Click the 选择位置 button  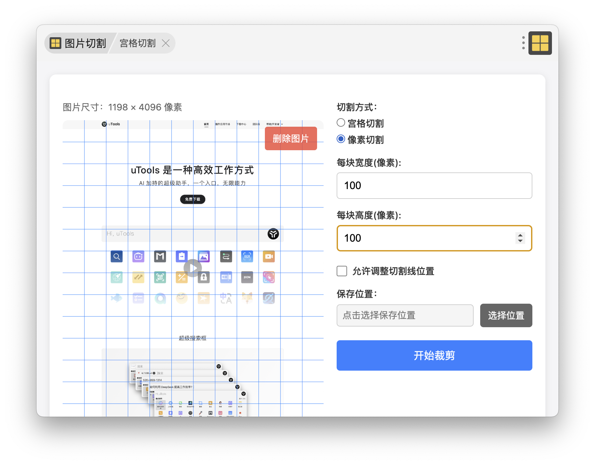pos(506,315)
